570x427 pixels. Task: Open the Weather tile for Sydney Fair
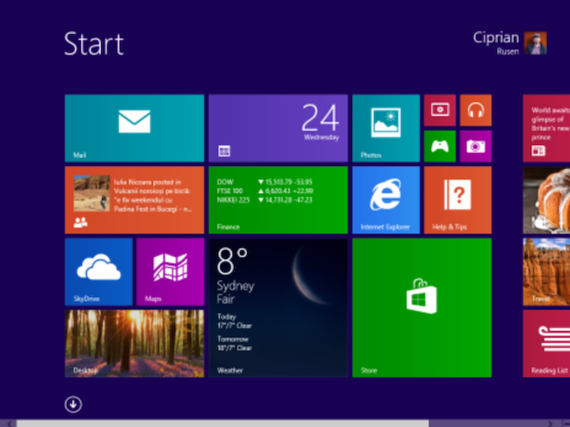[x=278, y=308]
